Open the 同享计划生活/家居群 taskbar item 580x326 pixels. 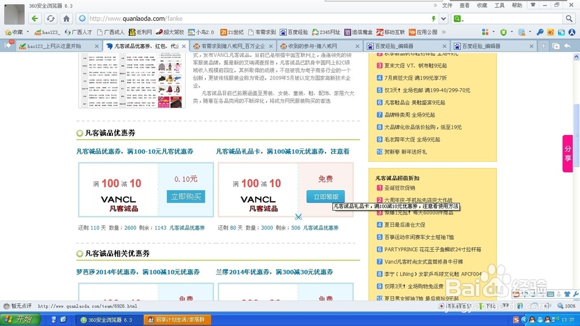177,320
